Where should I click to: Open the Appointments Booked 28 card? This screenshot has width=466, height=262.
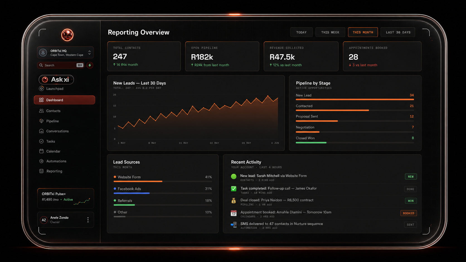[x=382, y=56]
